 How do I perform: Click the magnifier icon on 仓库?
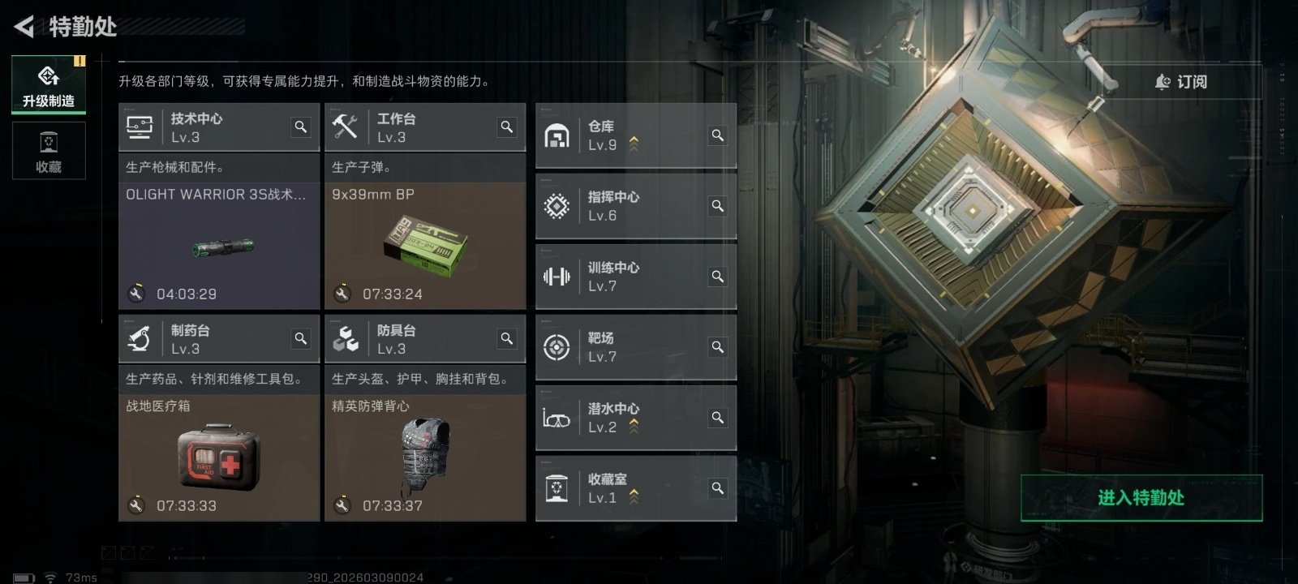click(x=718, y=135)
